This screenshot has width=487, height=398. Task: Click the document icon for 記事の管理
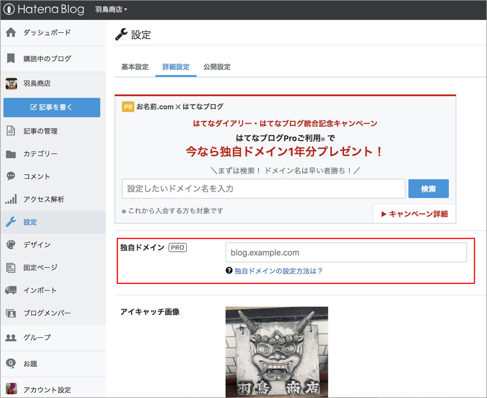(x=11, y=131)
